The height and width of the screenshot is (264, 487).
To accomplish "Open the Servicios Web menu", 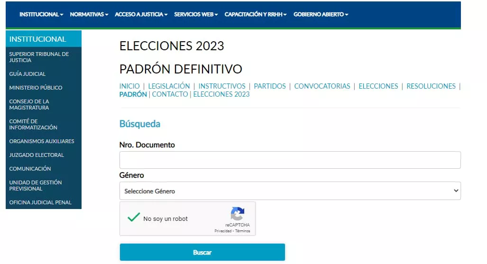I will click(x=196, y=15).
